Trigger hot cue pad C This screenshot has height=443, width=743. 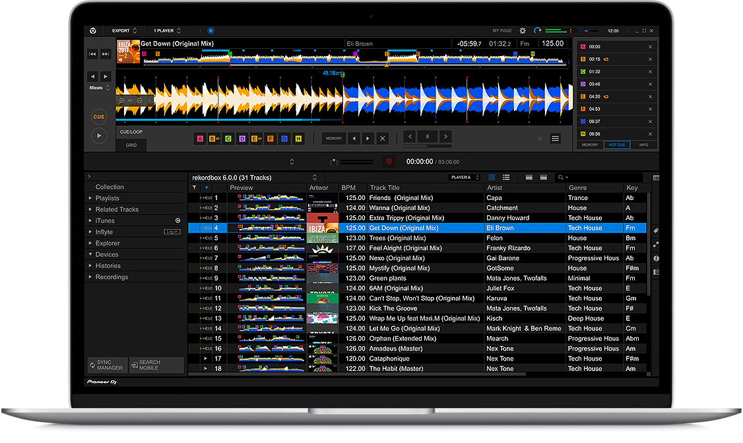[228, 139]
